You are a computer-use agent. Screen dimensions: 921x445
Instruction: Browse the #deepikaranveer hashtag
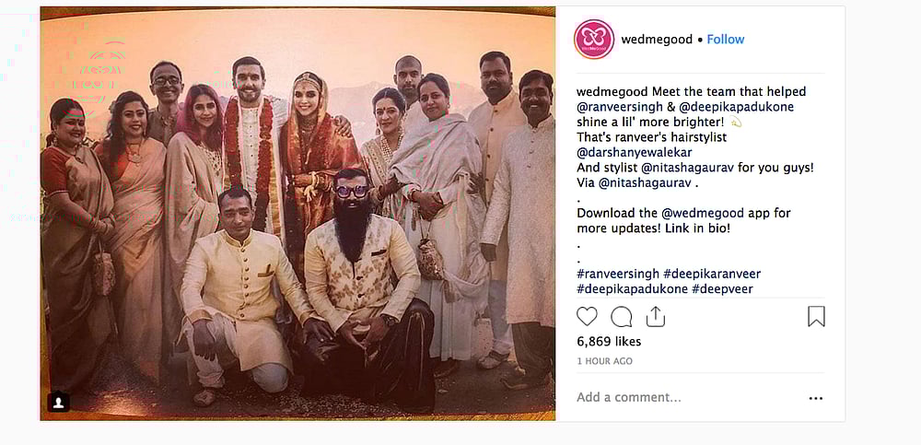point(712,274)
